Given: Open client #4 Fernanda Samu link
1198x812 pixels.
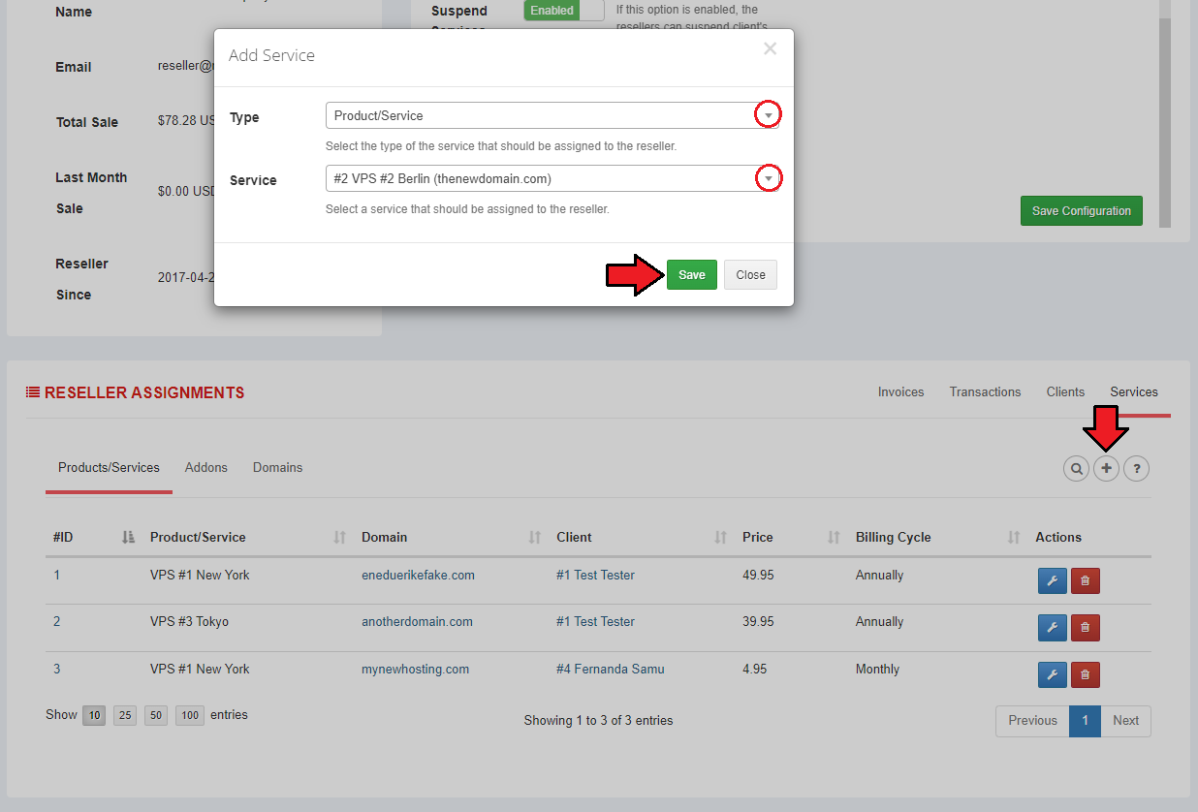Looking at the screenshot, I should [x=611, y=669].
